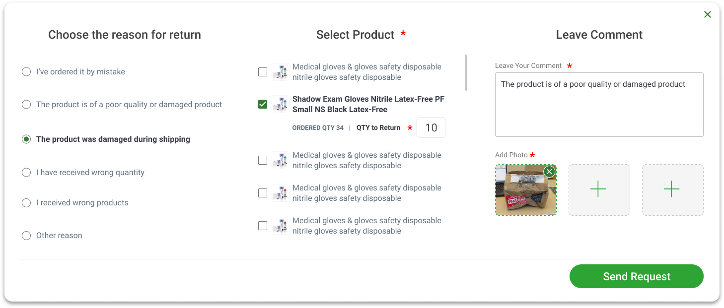Add a photo in the second slot
Screen dimensions: 724x308
coord(599,190)
